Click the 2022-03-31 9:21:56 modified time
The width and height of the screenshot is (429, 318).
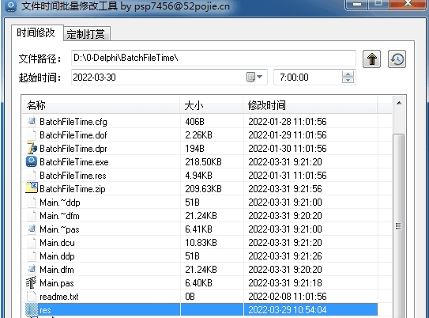point(285,189)
